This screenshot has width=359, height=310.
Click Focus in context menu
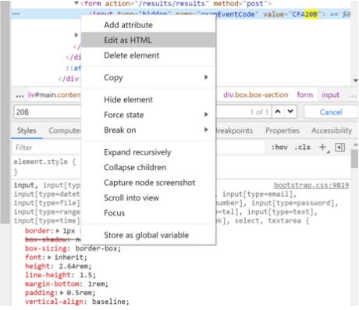pos(114,212)
